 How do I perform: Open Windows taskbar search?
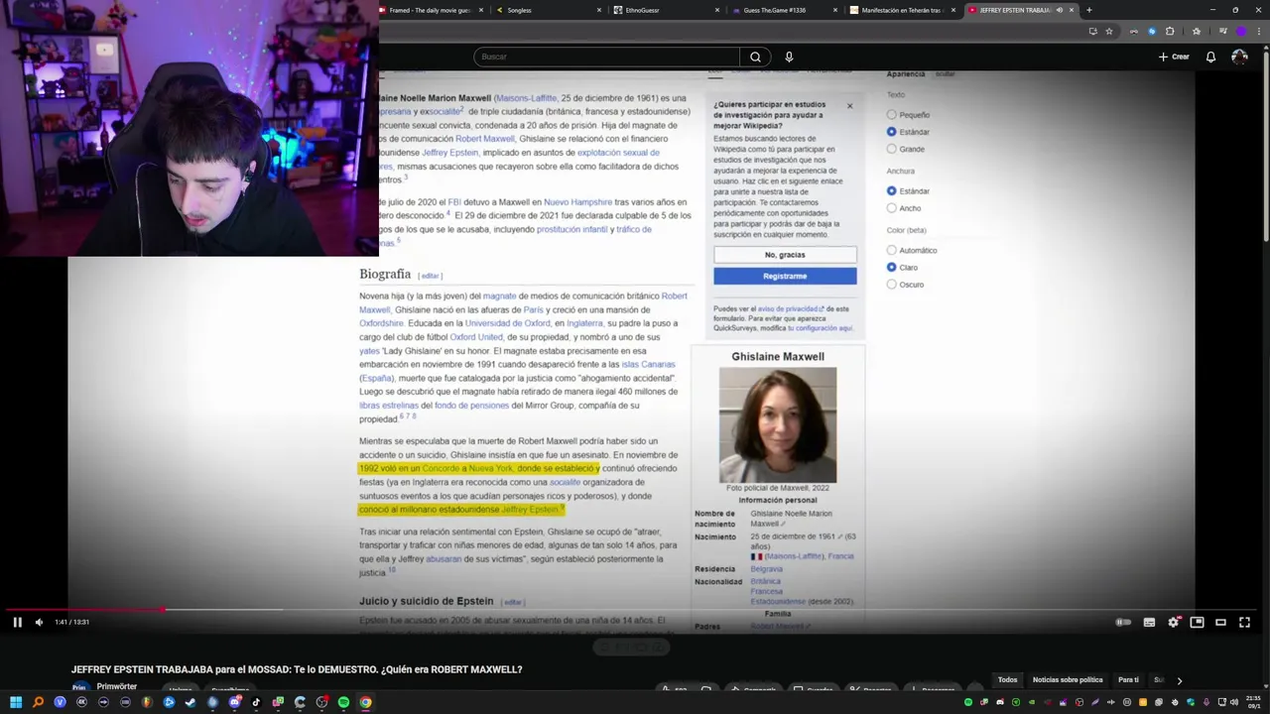(x=38, y=702)
